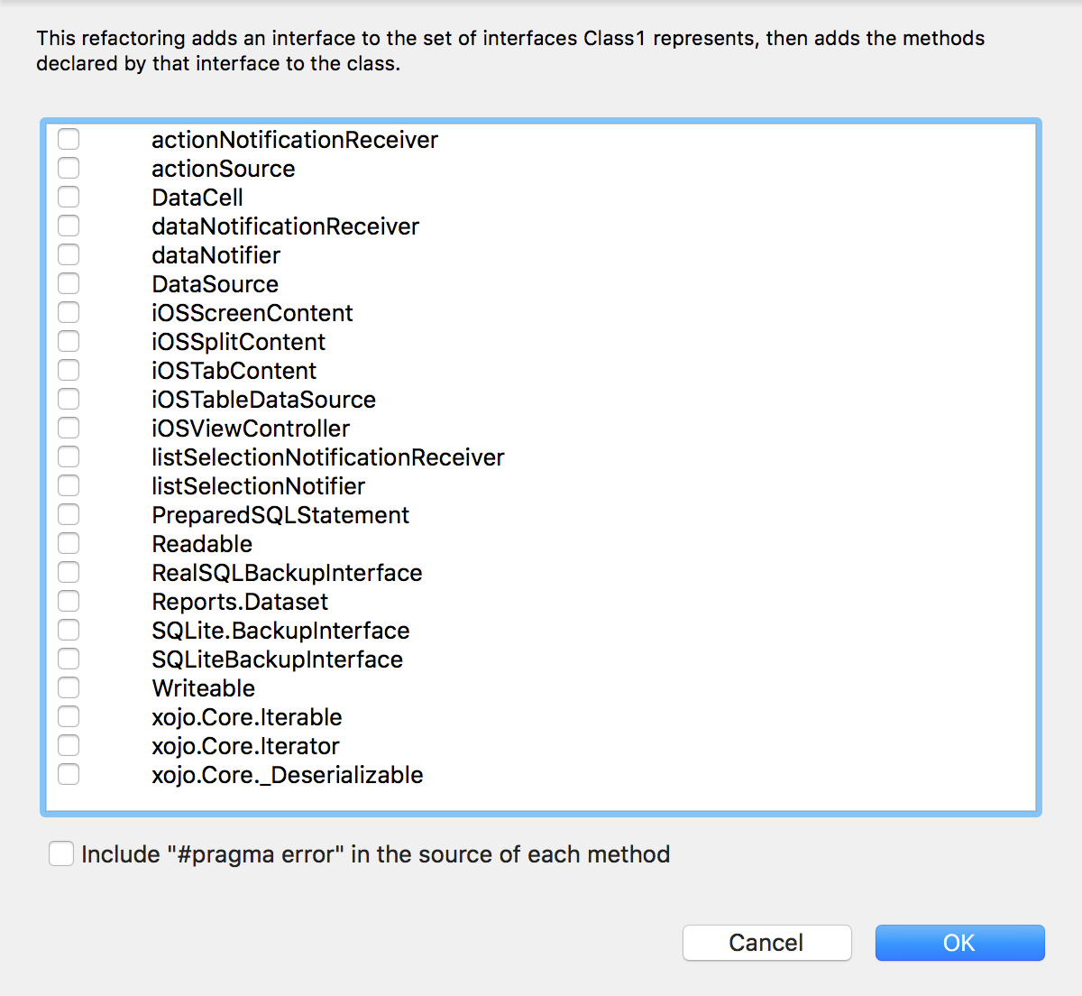Click the xojo.Core._Deserializable list item text

tap(287, 775)
